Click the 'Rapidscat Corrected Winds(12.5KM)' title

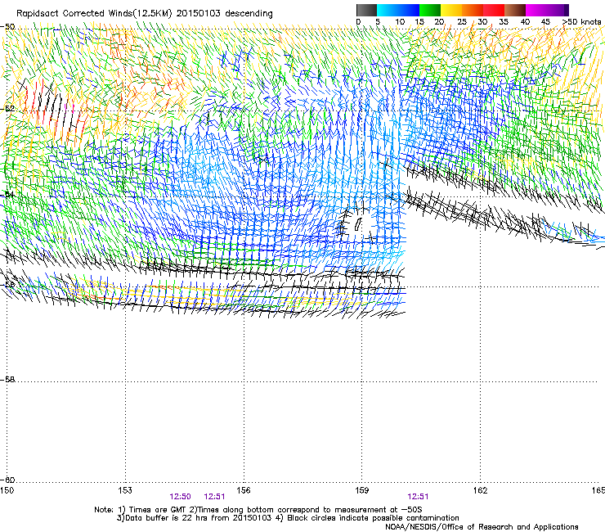[94, 14]
